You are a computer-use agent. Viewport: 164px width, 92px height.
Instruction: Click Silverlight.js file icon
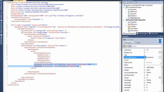(x=129, y=28)
